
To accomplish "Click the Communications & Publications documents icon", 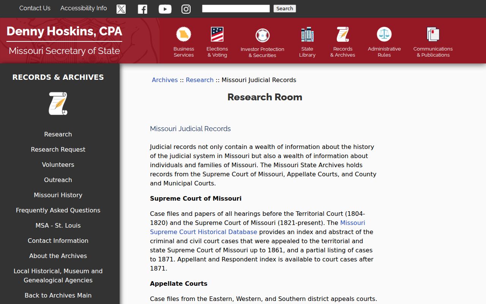I will click(x=433, y=34).
